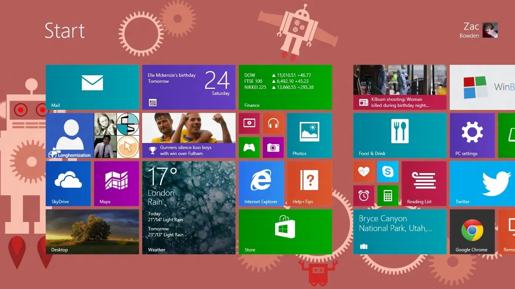
Task: Open the Calculator tile
Action: pyautogui.click(x=388, y=196)
